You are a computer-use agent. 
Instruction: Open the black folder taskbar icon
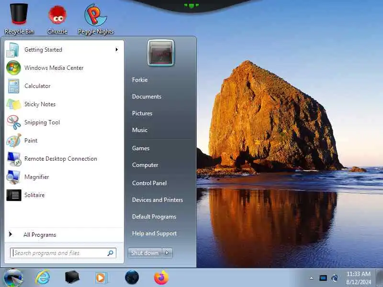tap(72, 277)
